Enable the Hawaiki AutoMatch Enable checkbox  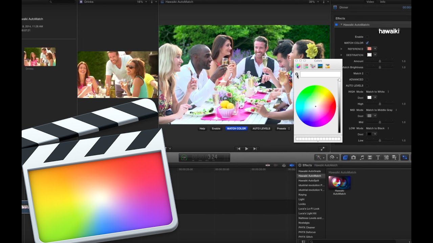[x=367, y=37]
